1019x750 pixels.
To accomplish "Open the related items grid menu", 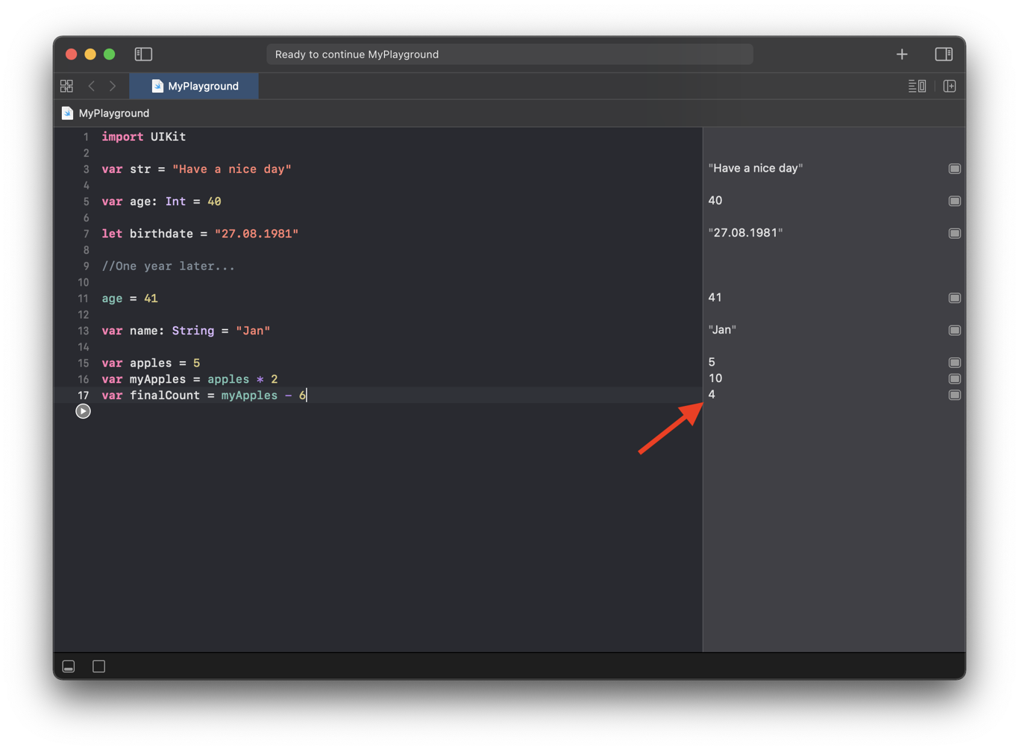I will point(66,86).
